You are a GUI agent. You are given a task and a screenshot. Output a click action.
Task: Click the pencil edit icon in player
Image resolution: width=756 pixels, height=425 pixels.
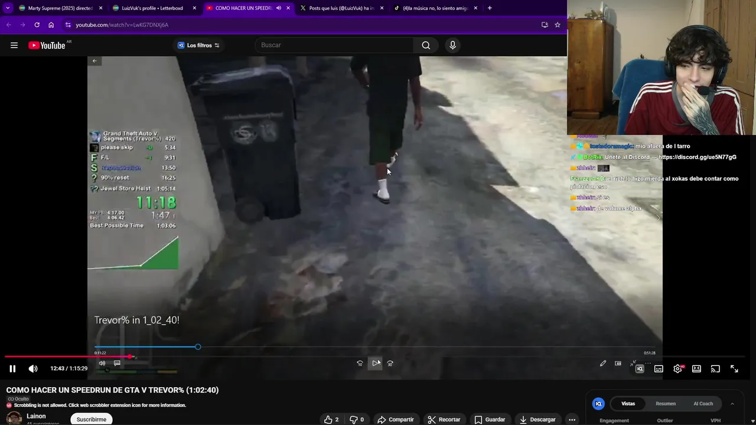[x=603, y=364]
